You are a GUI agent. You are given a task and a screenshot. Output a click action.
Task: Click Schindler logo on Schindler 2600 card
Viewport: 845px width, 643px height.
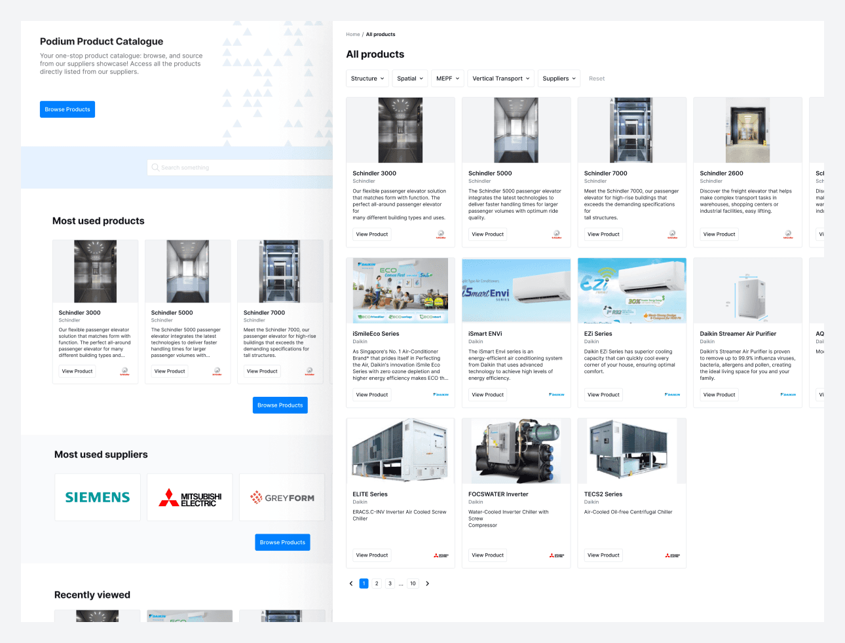(788, 234)
